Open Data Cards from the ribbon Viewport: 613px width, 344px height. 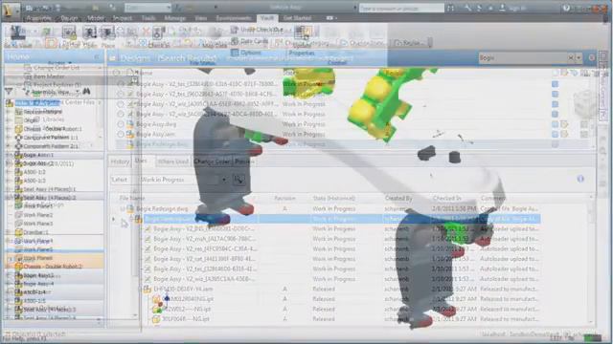(x=250, y=41)
